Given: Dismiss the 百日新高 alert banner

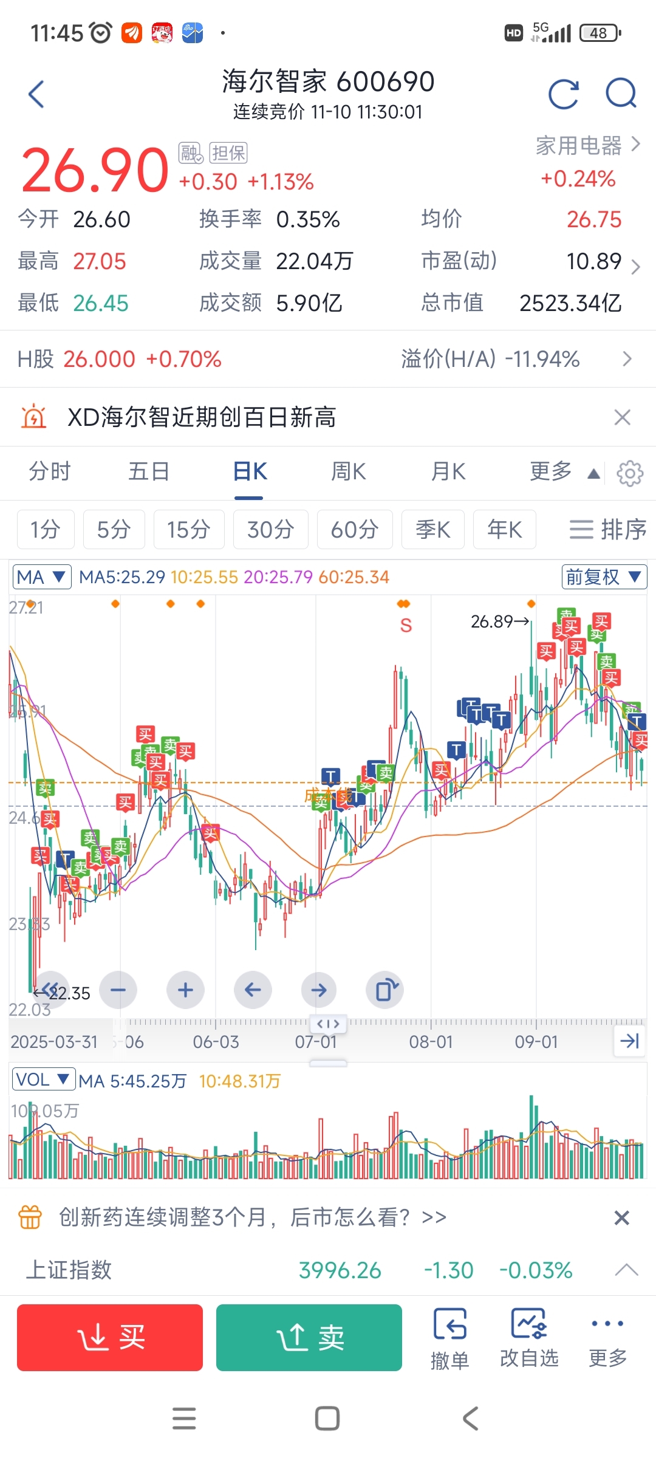Looking at the screenshot, I should coord(622,417).
